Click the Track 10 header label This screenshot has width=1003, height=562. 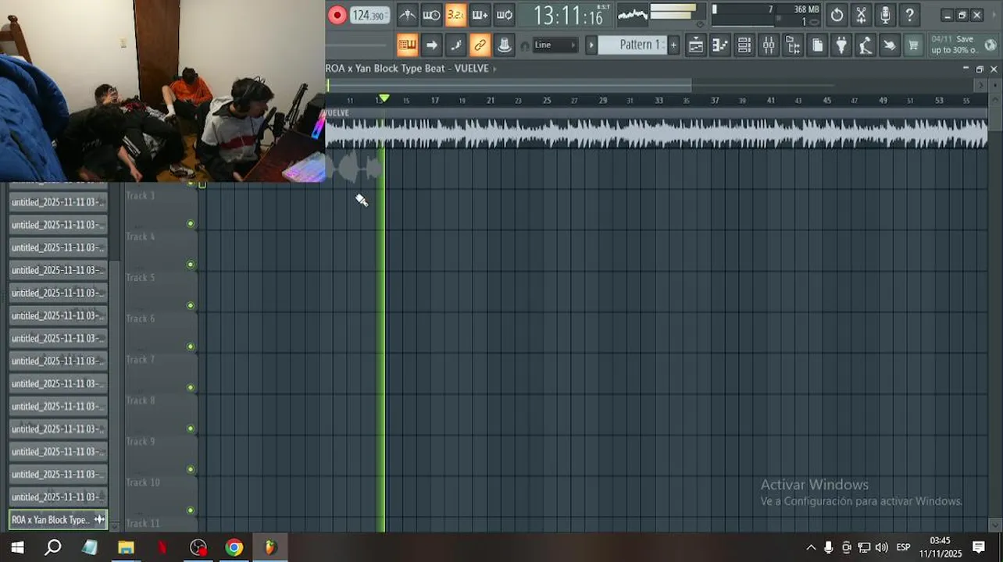coord(143,482)
